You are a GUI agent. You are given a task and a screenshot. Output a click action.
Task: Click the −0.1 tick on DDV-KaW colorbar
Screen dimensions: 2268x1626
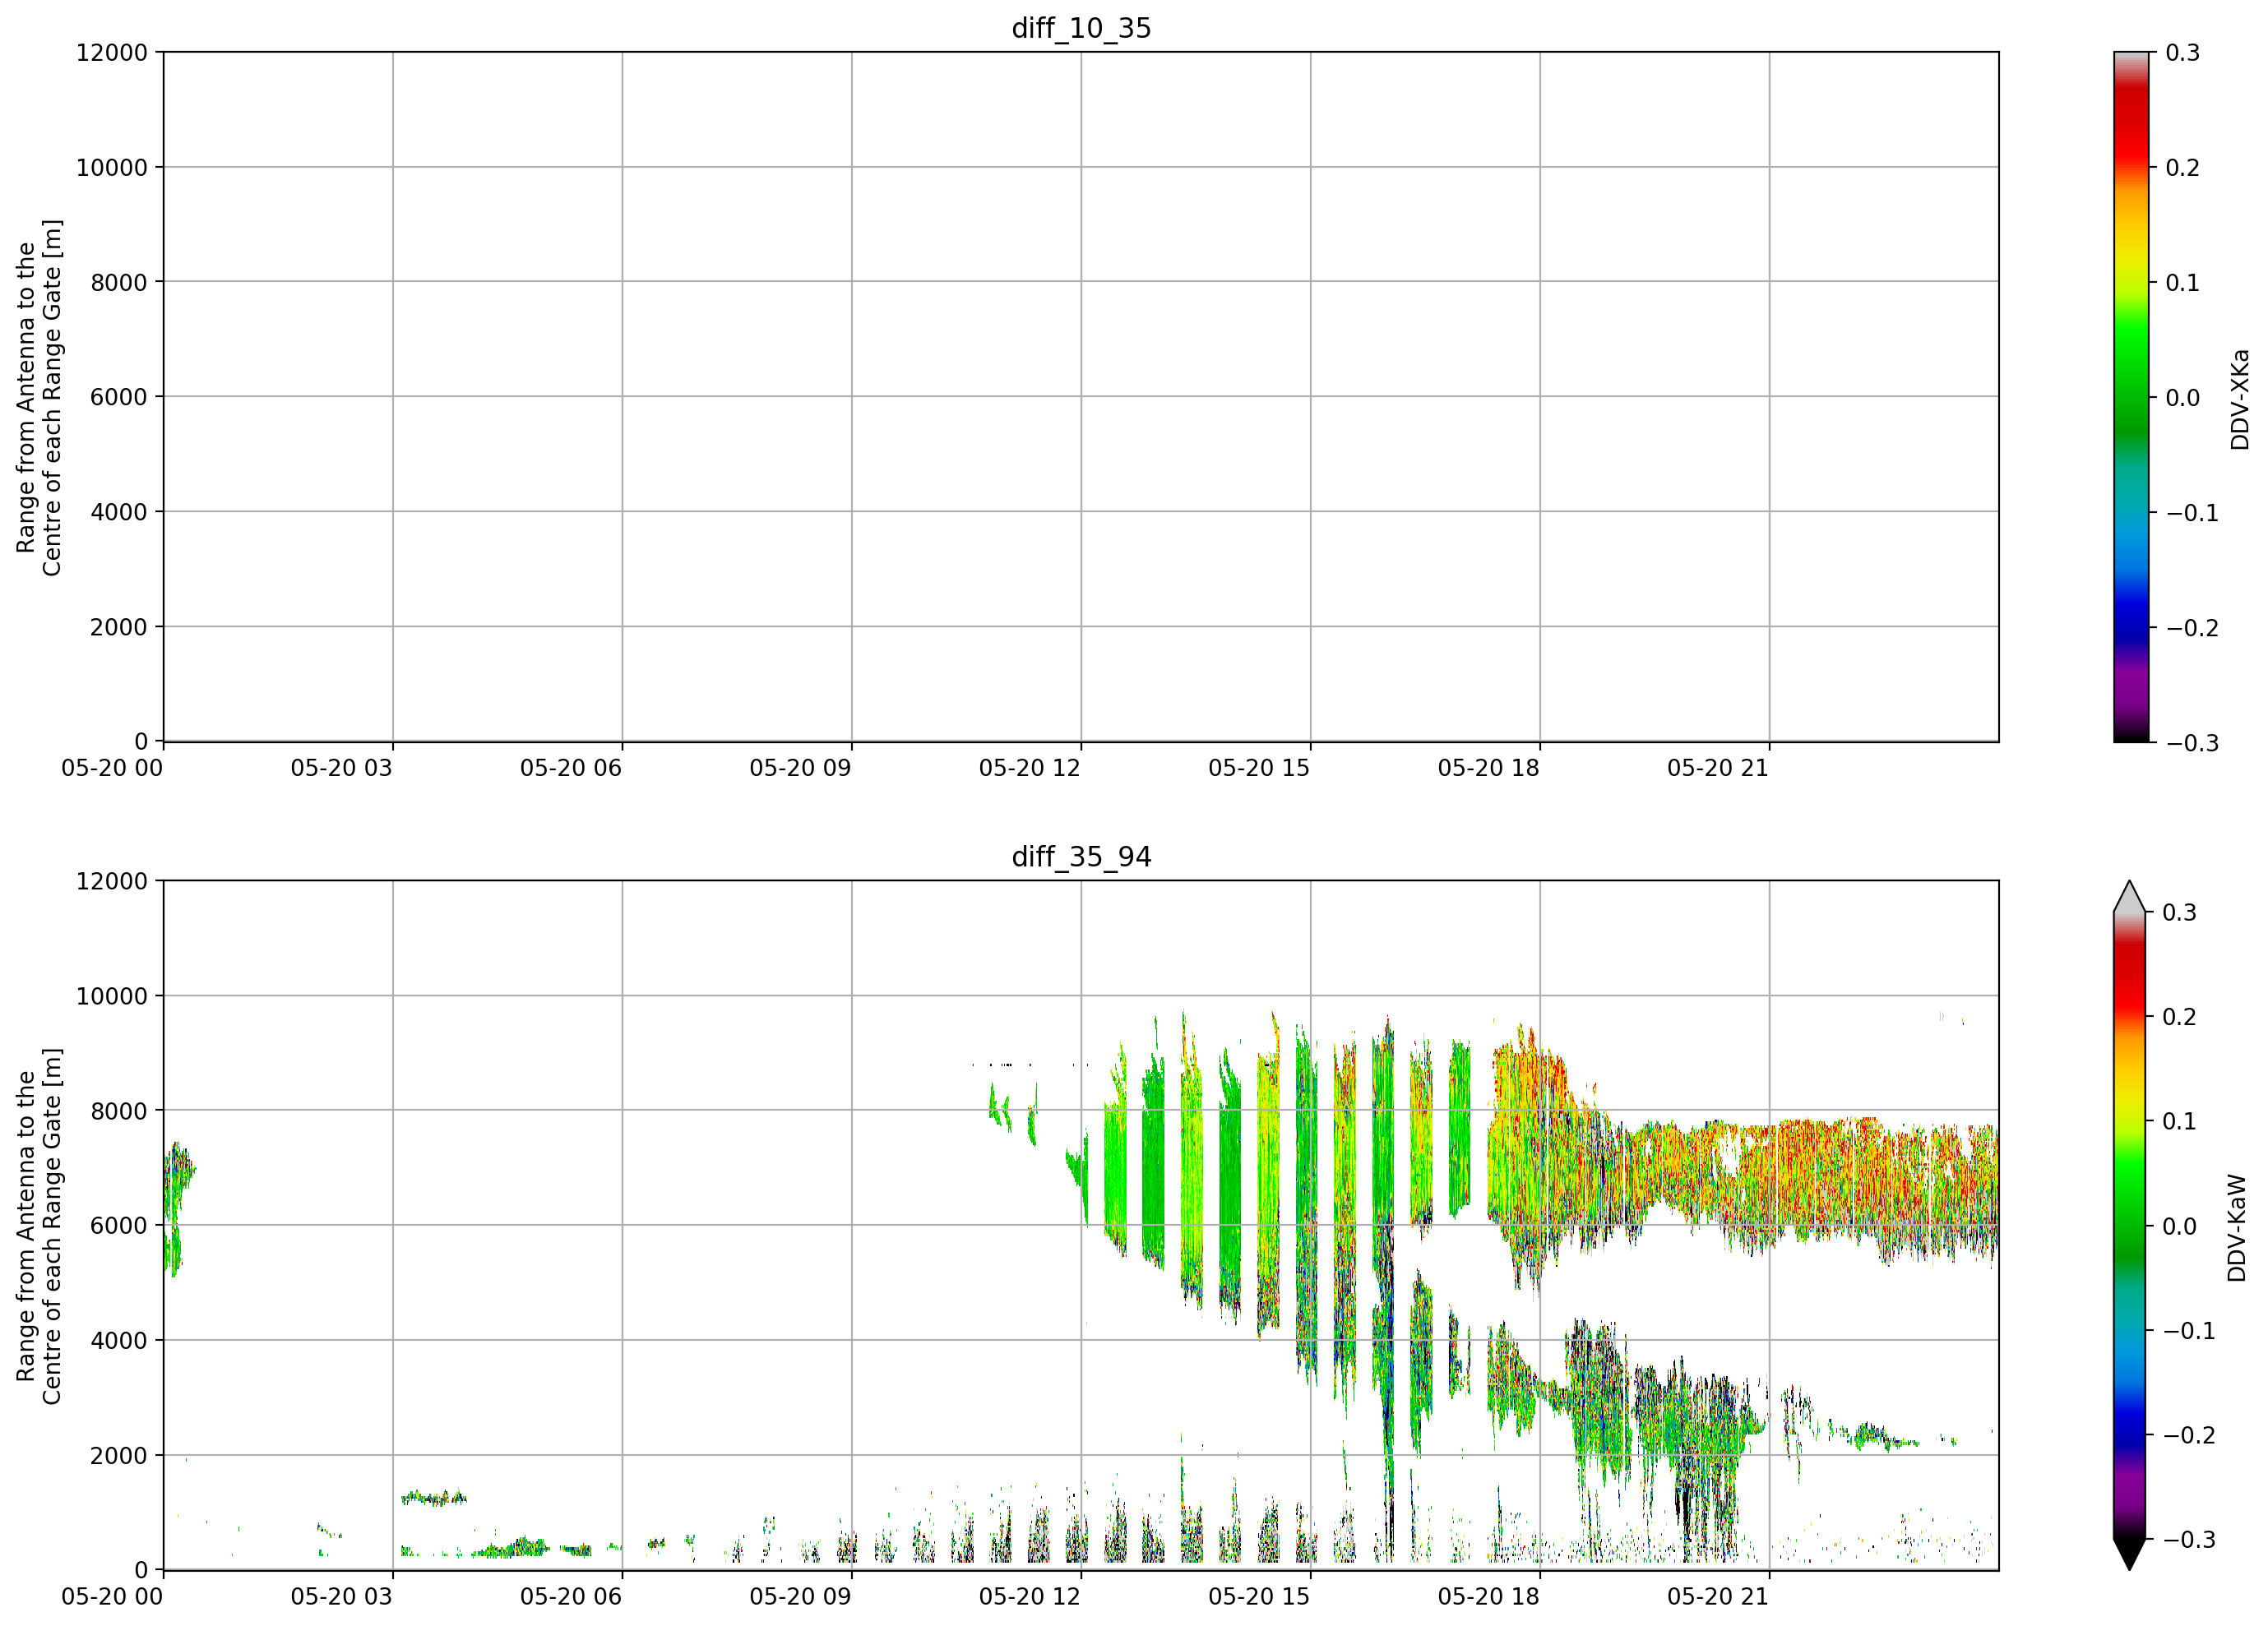pyautogui.click(x=2189, y=1330)
